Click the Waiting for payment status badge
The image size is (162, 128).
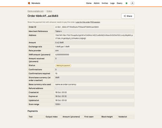coord(63,65)
